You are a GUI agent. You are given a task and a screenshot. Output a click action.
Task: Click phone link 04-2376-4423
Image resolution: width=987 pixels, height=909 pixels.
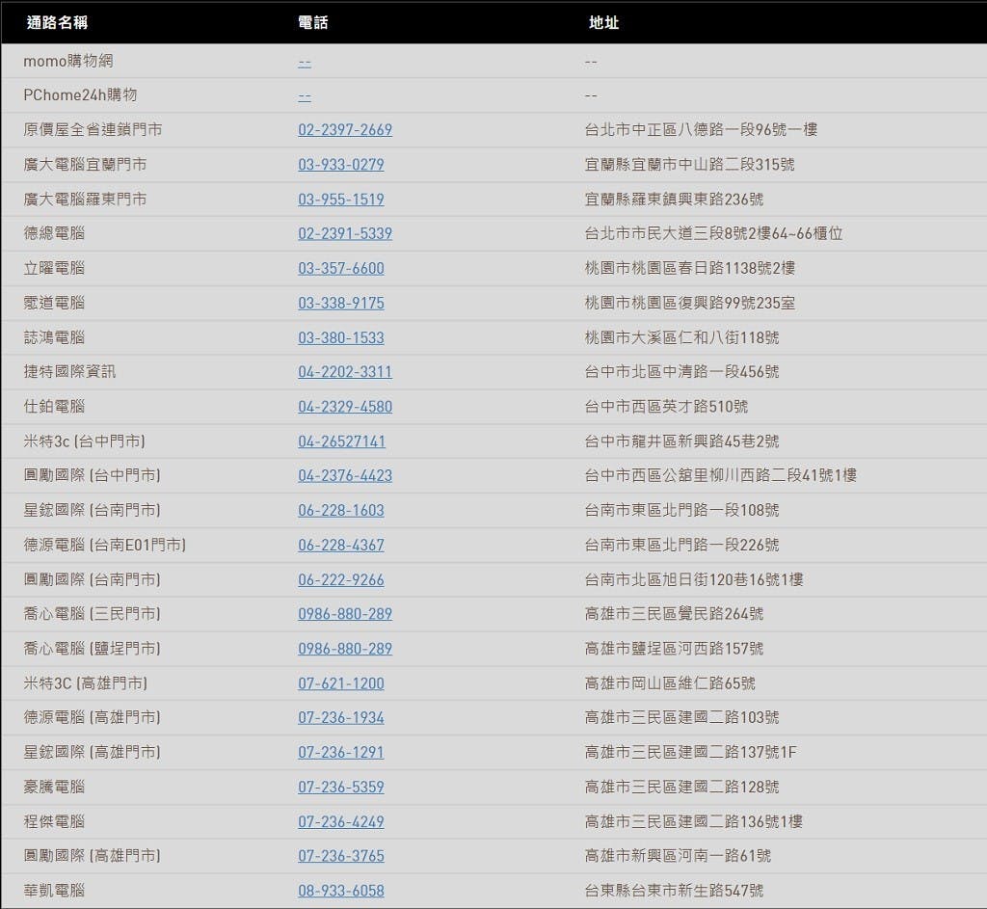[x=345, y=475]
